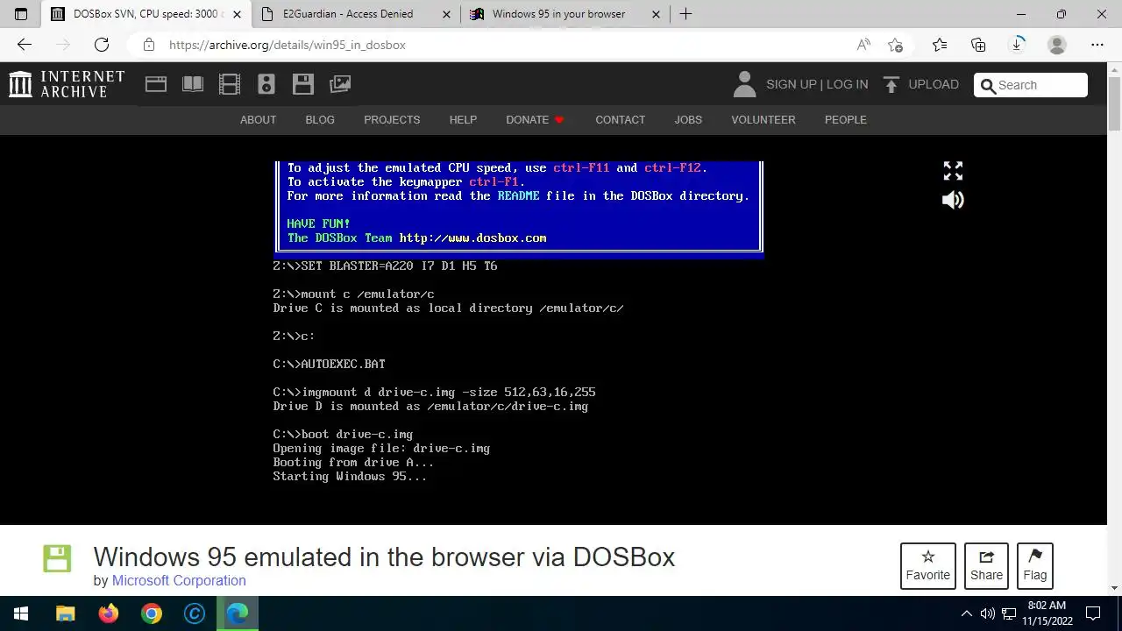
Task: Open a new browser tab
Action: (x=686, y=14)
